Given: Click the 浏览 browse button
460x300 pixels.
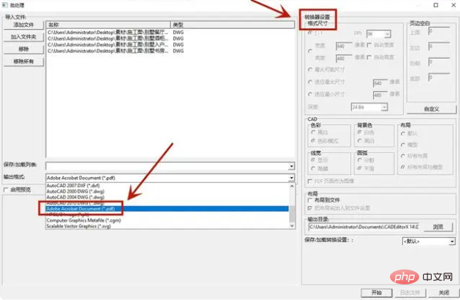Looking at the screenshot, I should click(x=438, y=227).
